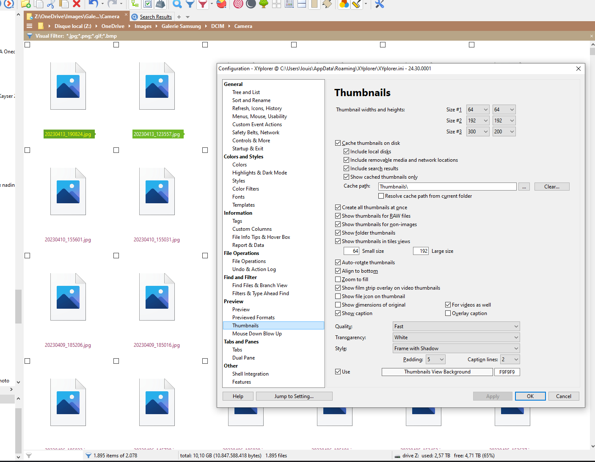Viewport: 595px width, 462px height.
Task: Enable Resolve cache path from current folder
Action: coord(381,196)
